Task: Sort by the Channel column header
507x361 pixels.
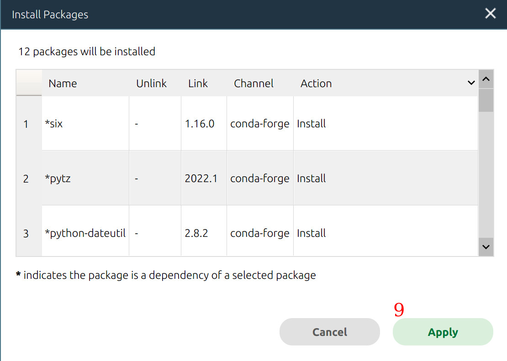Action: click(x=253, y=84)
